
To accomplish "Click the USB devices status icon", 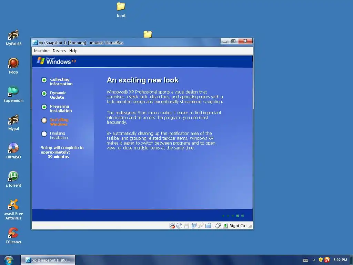I will click(x=201, y=226).
